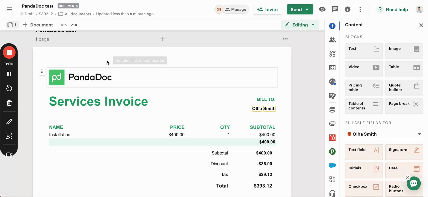Click the Need help link

pos(393,10)
